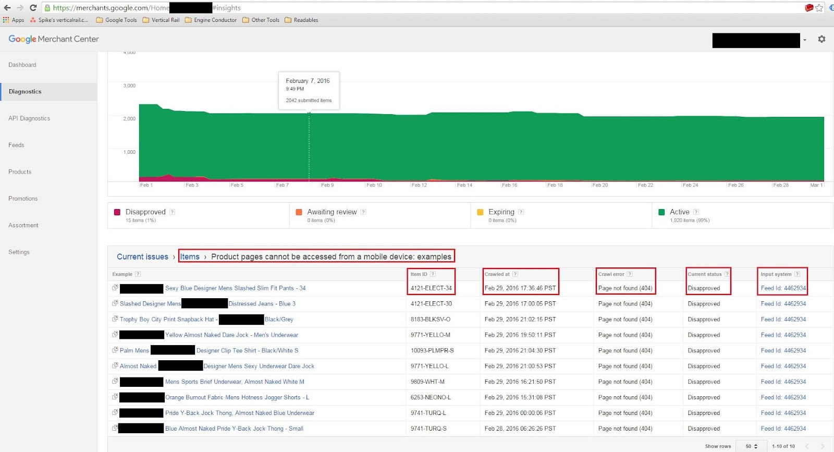Image resolution: width=834 pixels, height=452 pixels.
Task: Open Promotions in the sidebar
Action: click(x=23, y=199)
